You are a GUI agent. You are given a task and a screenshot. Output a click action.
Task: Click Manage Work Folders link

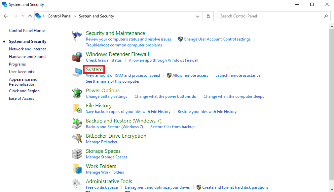(x=105, y=172)
